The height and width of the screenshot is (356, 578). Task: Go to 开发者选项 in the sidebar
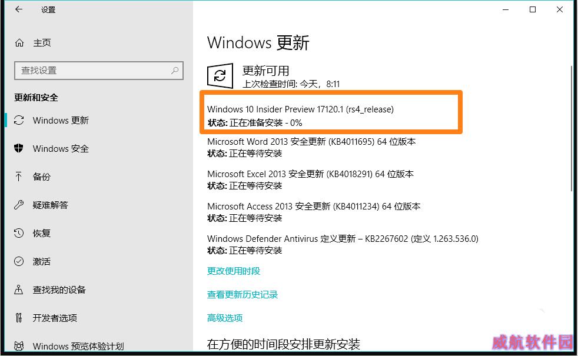pos(55,318)
